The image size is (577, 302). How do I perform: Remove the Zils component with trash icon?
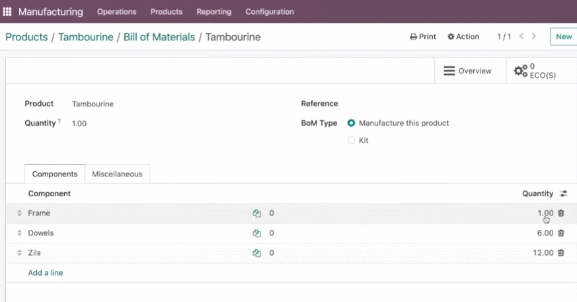(561, 252)
